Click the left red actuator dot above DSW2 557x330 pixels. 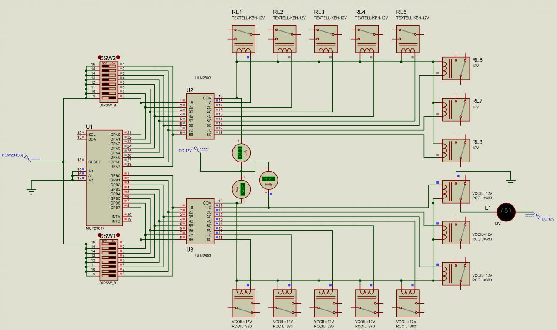coord(100,57)
